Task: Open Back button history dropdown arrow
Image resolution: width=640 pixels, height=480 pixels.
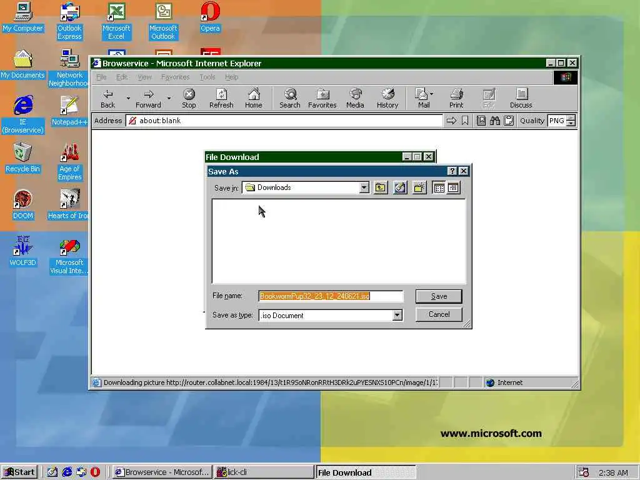Action: pyautogui.click(x=128, y=98)
